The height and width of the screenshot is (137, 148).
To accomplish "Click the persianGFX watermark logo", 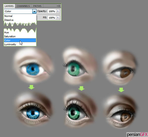I will pos(137,135).
